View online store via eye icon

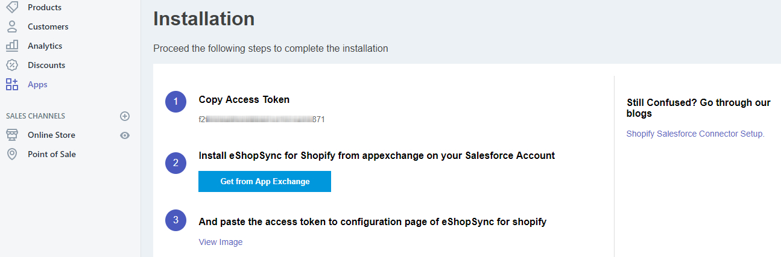(125, 135)
